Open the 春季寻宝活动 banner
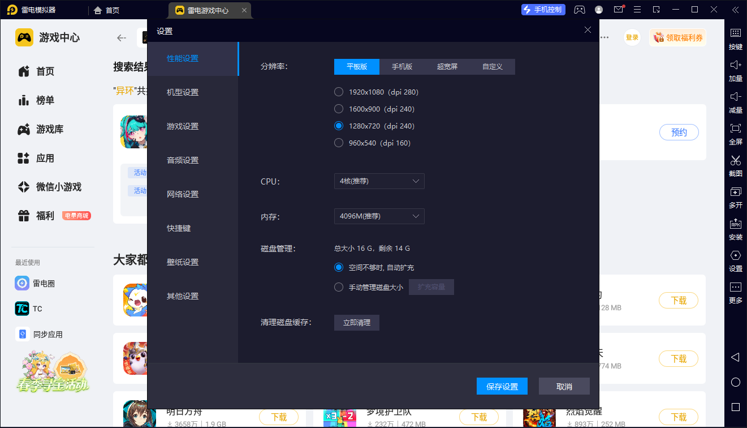Screen dimensions: 747x428 click(x=52, y=373)
